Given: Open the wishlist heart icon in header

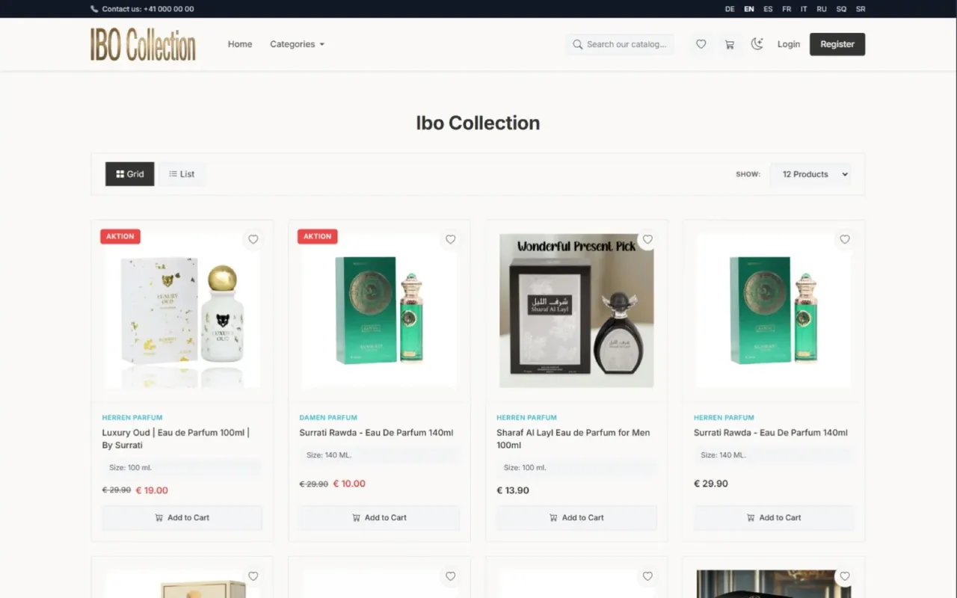Looking at the screenshot, I should pyautogui.click(x=701, y=44).
